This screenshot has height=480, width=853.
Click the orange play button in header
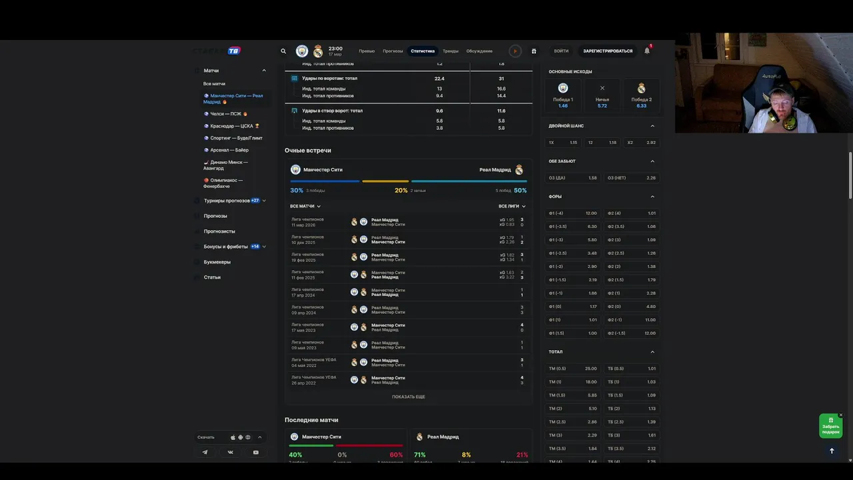tap(514, 51)
